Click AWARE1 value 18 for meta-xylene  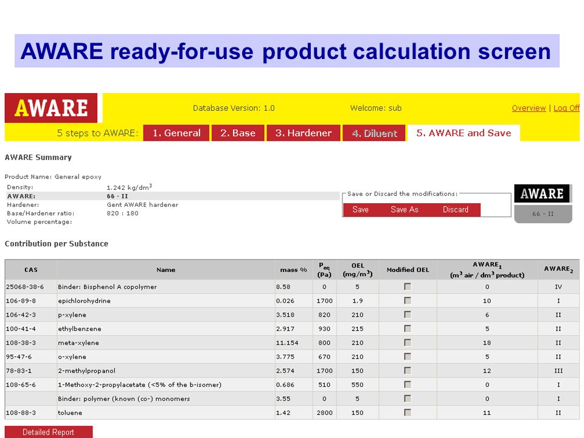[487, 342]
